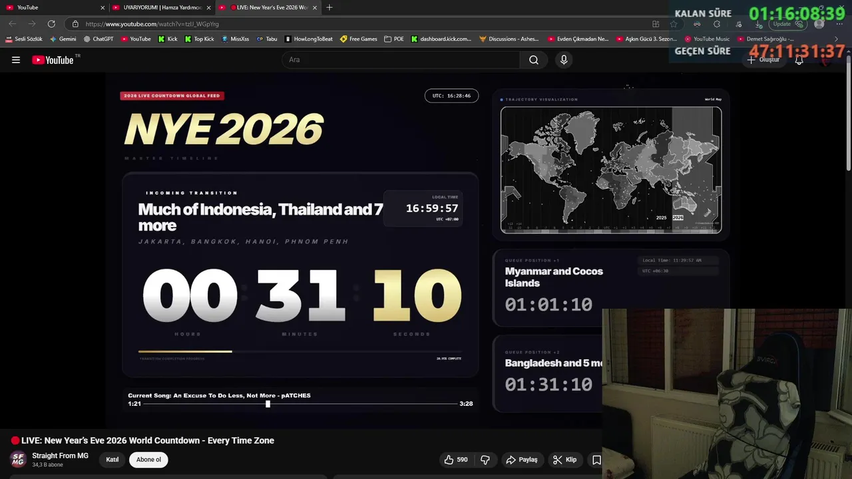Open the Top Kick bookmark
This screenshot has width=852, height=479.
(x=199, y=39)
